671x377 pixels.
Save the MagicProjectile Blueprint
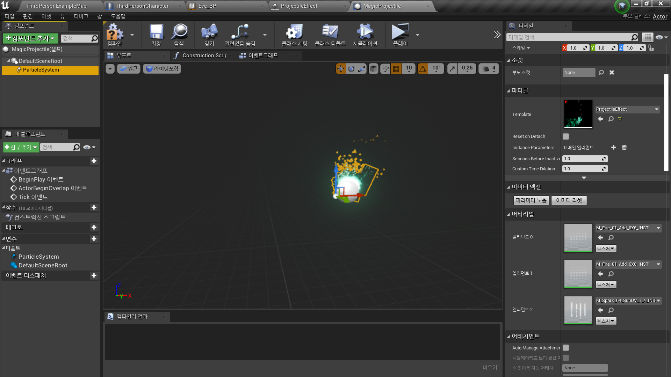click(x=156, y=35)
